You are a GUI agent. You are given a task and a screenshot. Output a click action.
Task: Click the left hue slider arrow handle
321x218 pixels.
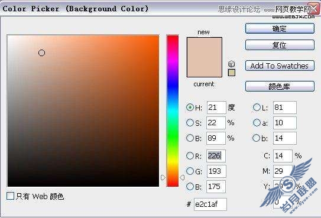tap(163, 177)
